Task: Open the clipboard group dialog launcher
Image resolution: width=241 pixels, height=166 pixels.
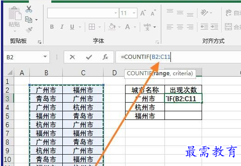Action: click(40, 42)
